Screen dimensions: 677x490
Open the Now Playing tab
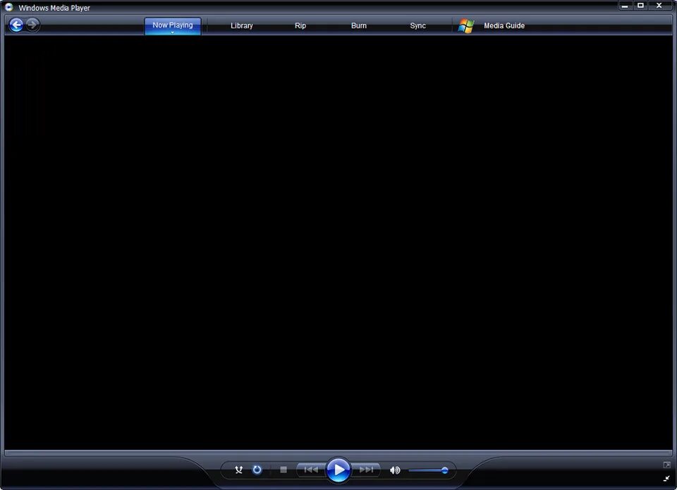[172, 25]
